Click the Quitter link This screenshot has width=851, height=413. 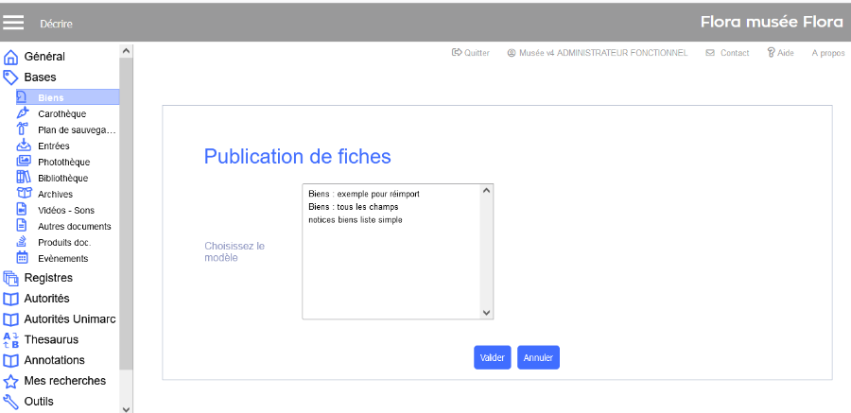point(471,53)
